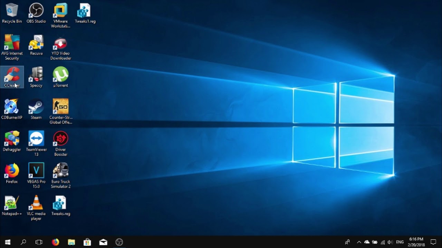Select the OBS Studio shortcut
The width and height of the screenshot is (442, 248).
[36, 13]
